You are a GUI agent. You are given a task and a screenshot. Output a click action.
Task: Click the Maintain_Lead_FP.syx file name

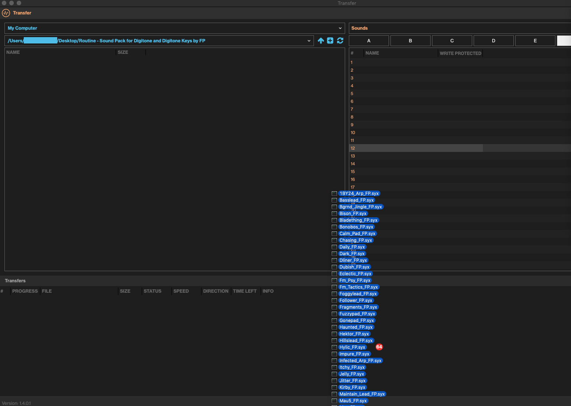[362, 394]
